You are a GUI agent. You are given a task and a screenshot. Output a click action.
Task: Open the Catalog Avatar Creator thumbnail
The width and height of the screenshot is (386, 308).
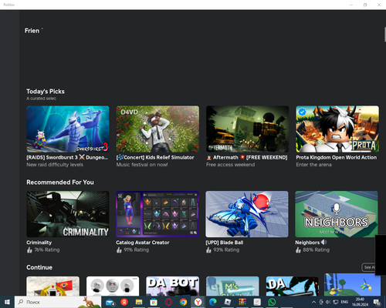point(157,214)
